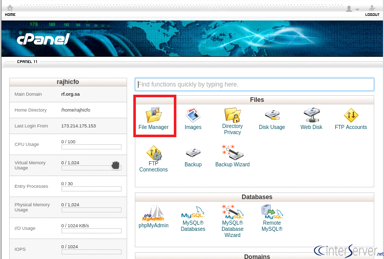Click the CPU Usage progress bar
Screen dimensions: 384x259
[x=91, y=147]
